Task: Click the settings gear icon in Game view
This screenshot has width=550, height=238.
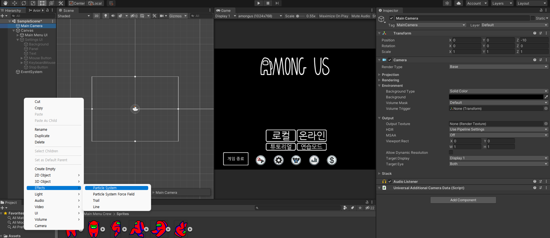Action: pyautogui.click(x=278, y=160)
